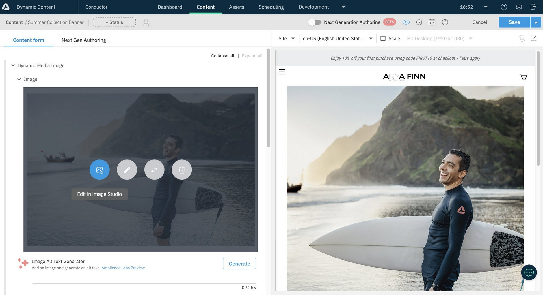The image size is (543, 295).
Task: Click the Cancel button
Action: click(479, 22)
